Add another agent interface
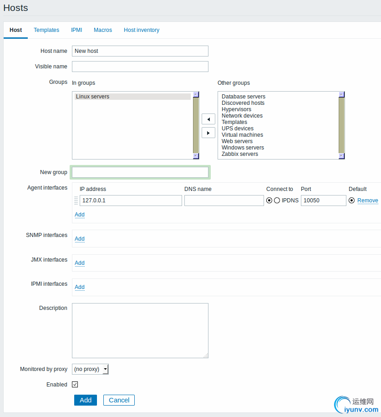Viewport: 381px width, 417px height. point(80,215)
